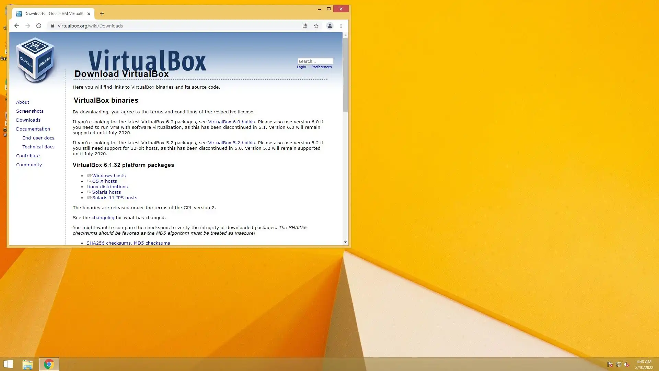The height and width of the screenshot is (371, 659).
Task: Open the Windows hosts download link
Action: 108,176
